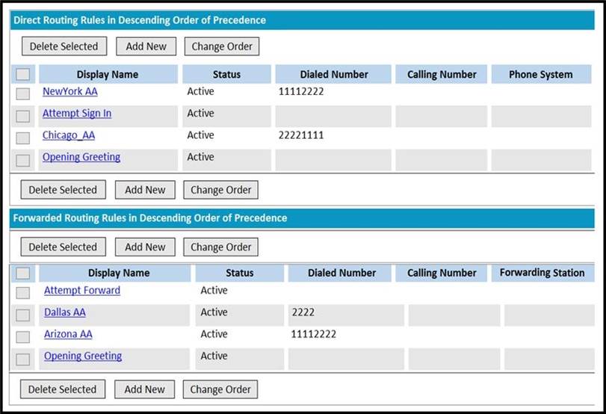Check the NewYork AA rule checkbox
This screenshot has width=606, height=414.
tap(23, 93)
